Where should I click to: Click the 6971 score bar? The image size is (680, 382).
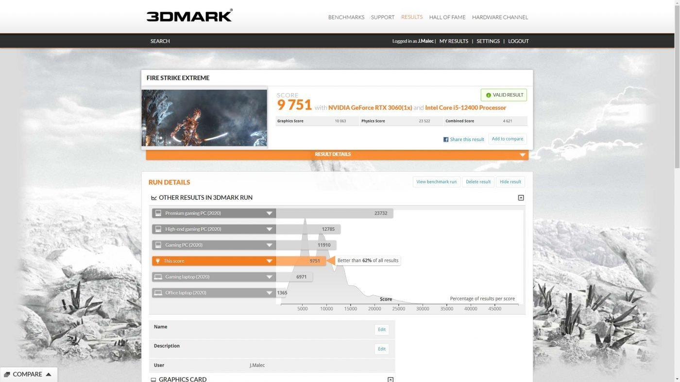(294, 277)
